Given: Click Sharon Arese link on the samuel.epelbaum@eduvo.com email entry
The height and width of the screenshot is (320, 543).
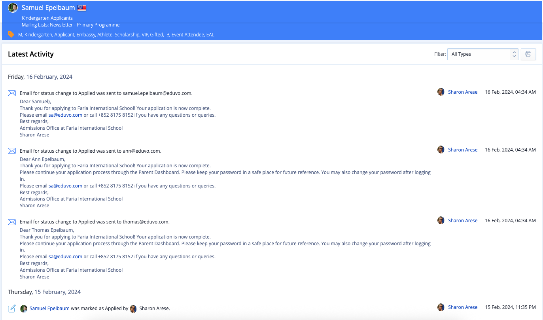Looking at the screenshot, I should click(x=462, y=92).
